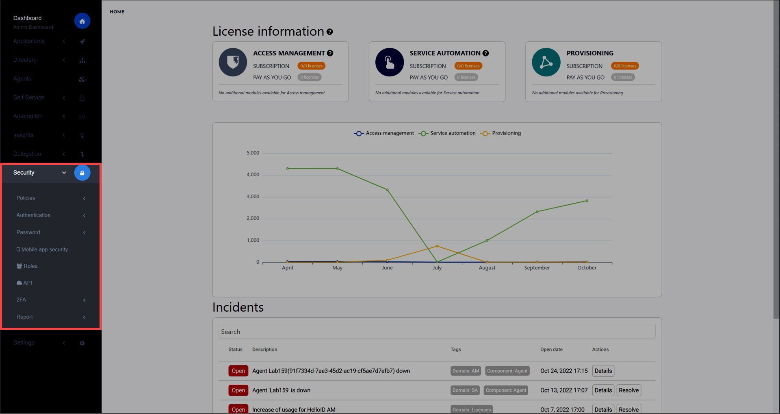
Task: Toggle Access management series in chart legend
Action: (384, 133)
